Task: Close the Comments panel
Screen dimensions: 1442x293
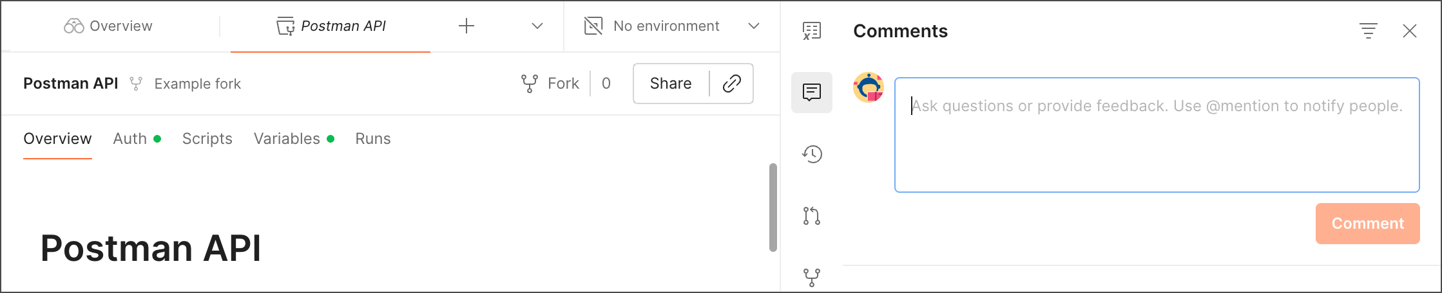Action: [1410, 31]
